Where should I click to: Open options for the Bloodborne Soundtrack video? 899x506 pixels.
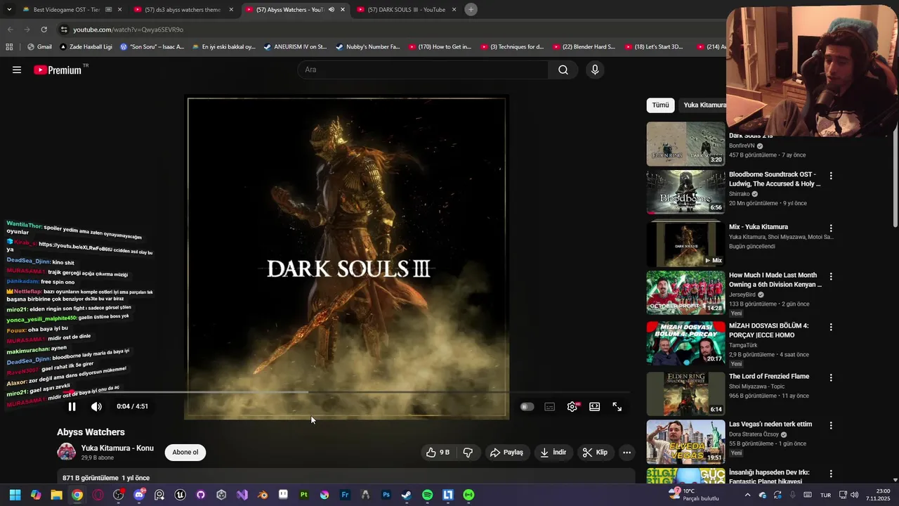click(831, 176)
